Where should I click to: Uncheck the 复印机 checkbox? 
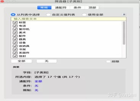15,29
